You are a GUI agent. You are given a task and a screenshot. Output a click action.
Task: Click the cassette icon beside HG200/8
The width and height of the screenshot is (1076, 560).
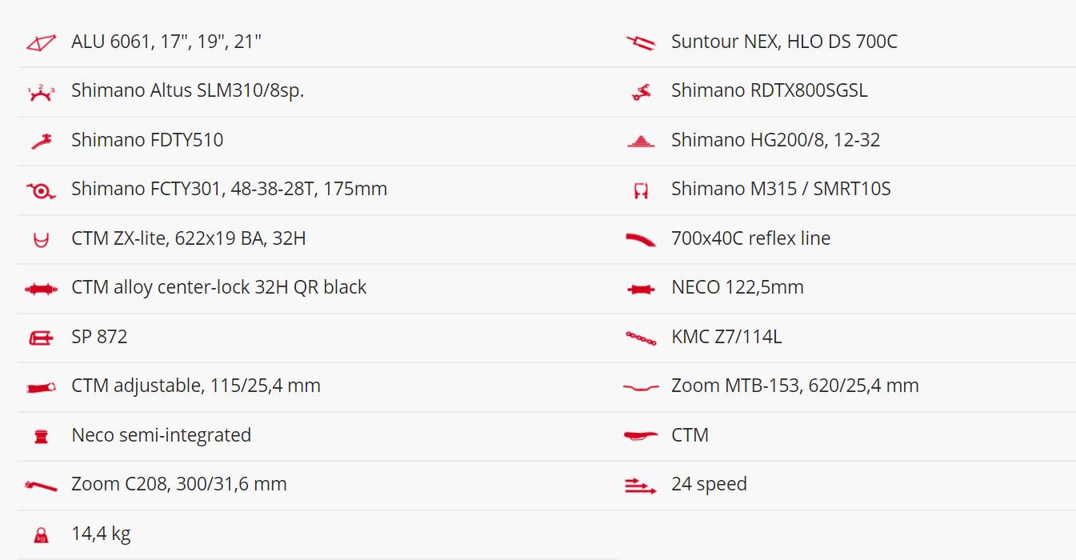point(641,141)
